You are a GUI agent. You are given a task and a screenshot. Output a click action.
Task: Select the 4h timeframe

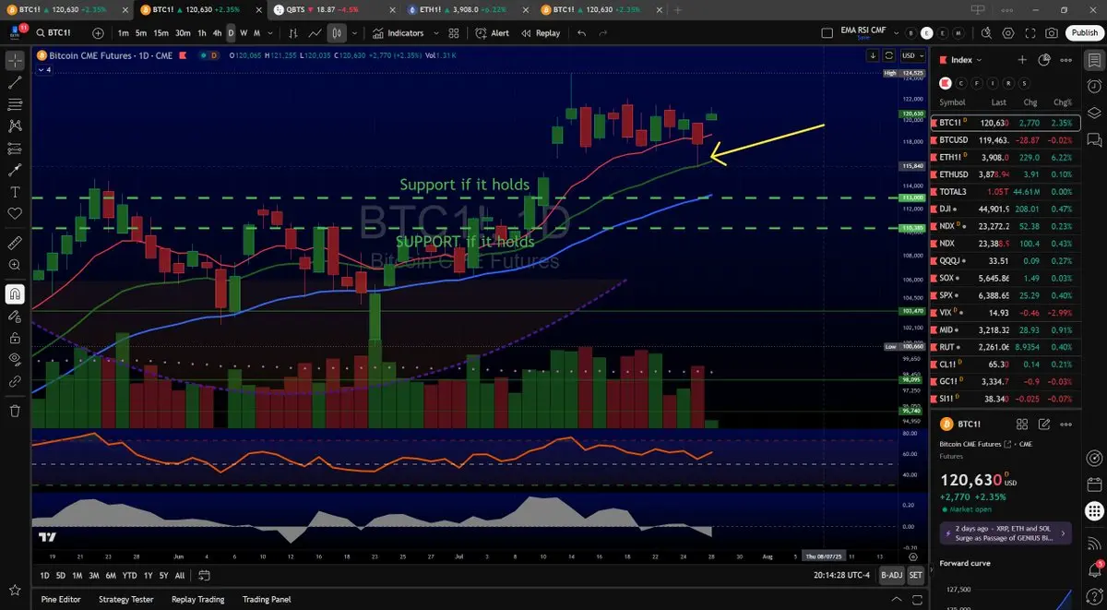pos(217,32)
